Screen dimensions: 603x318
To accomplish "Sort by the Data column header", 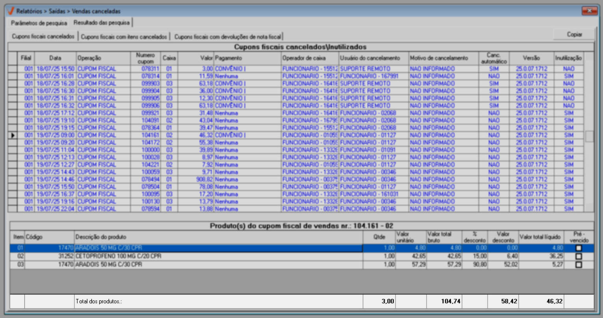I will click(x=55, y=58).
